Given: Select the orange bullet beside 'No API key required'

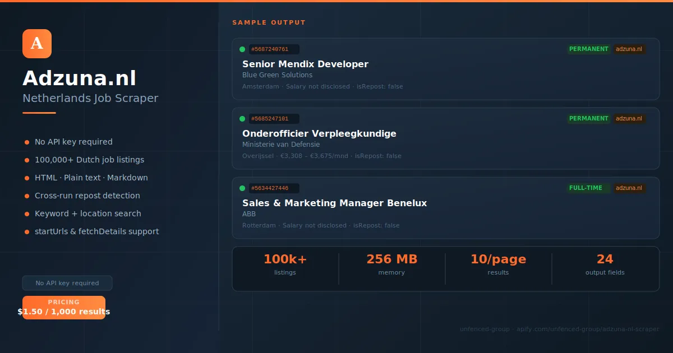Looking at the screenshot, I should (26, 142).
